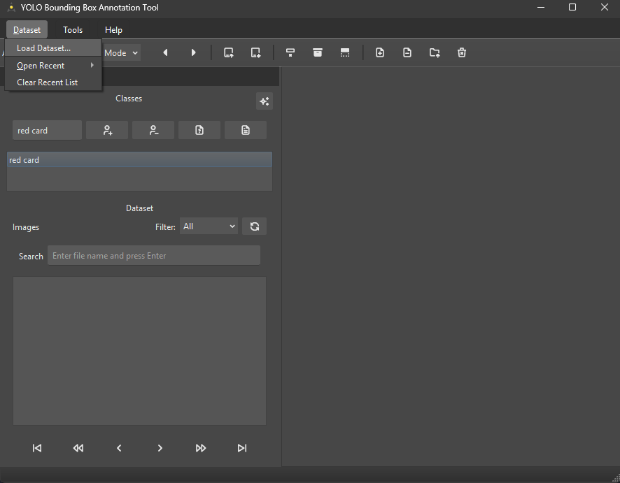The image size is (620, 483).
Task: Click the add file plus icon in toolbar
Action: click(380, 52)
